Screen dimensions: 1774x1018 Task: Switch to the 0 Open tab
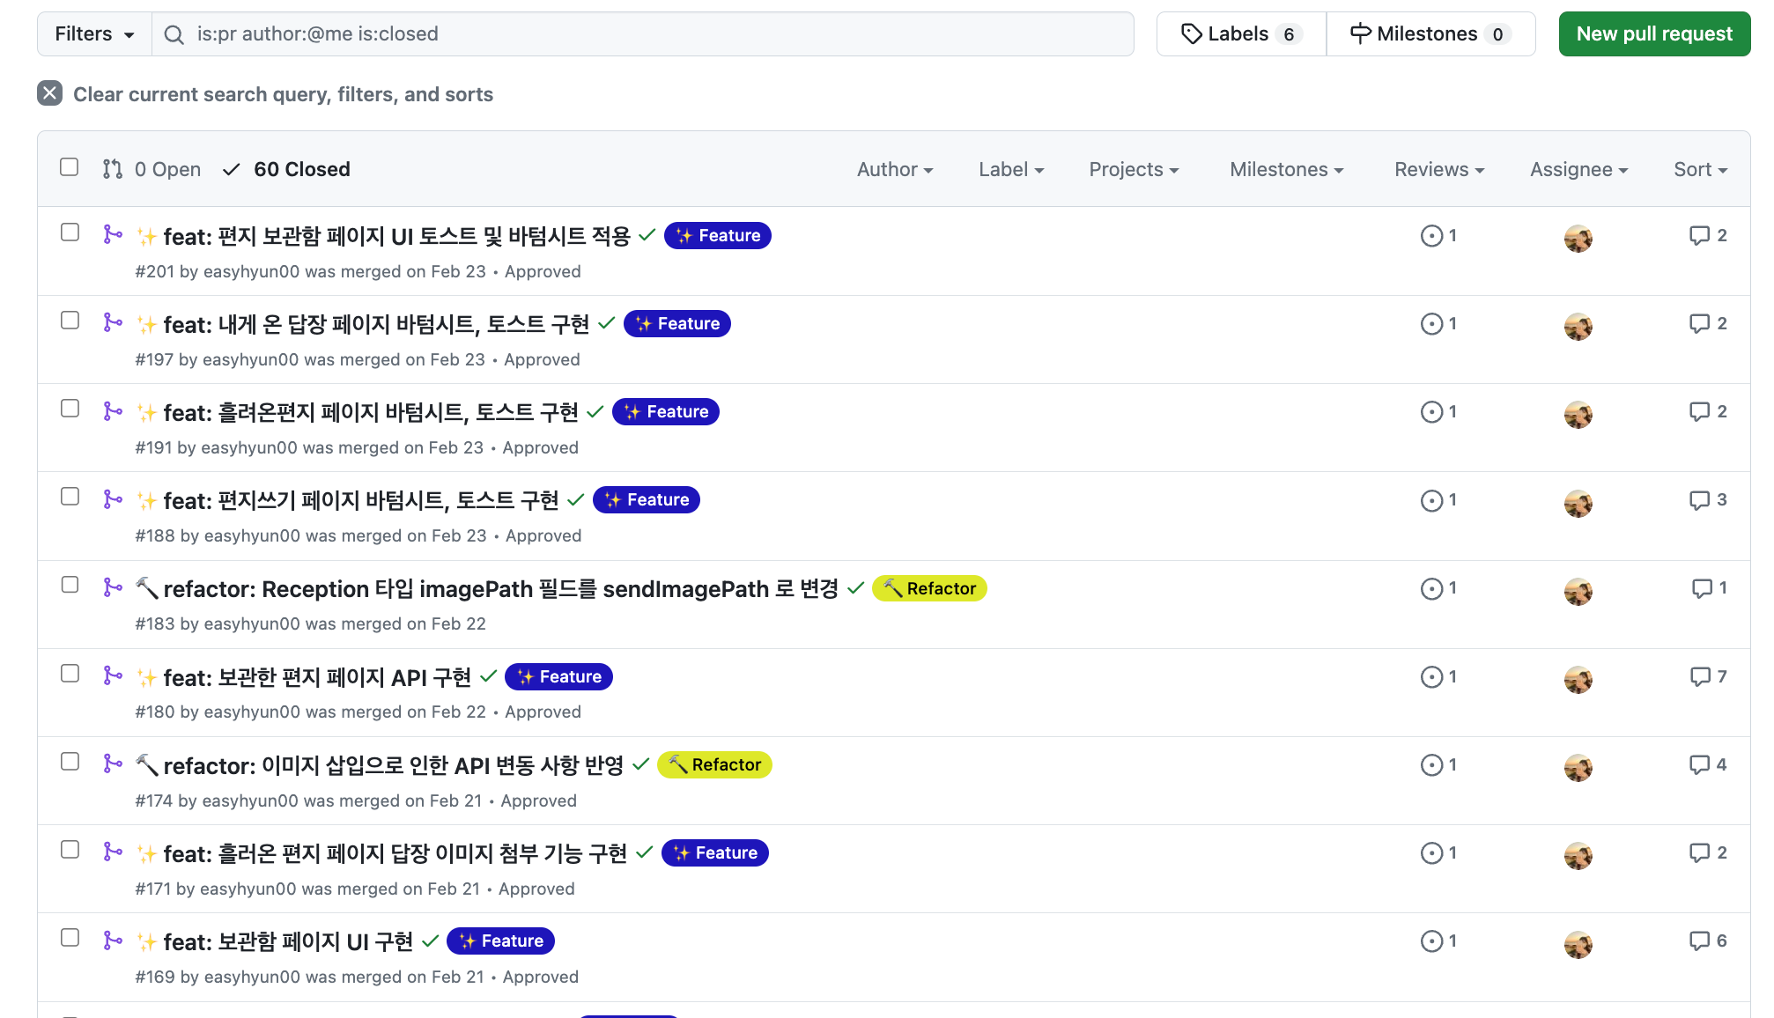pos(152,169)
